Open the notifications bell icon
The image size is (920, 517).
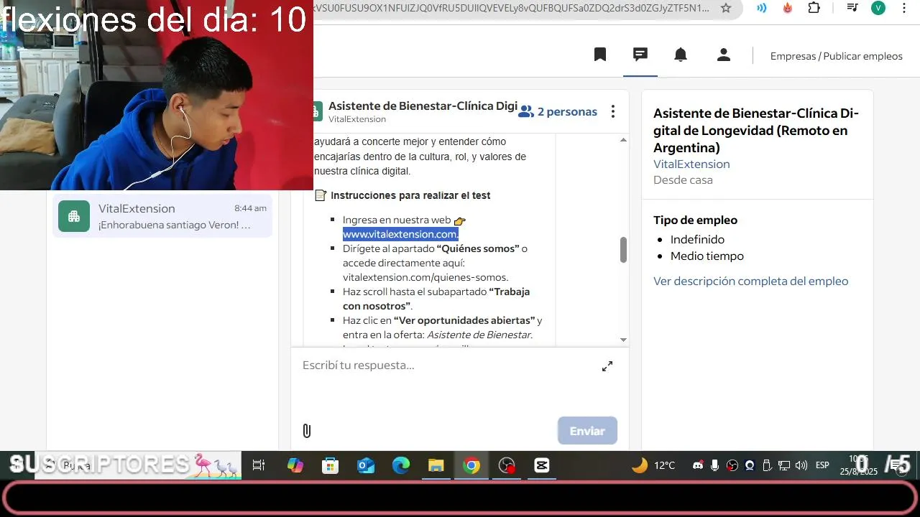681,55
